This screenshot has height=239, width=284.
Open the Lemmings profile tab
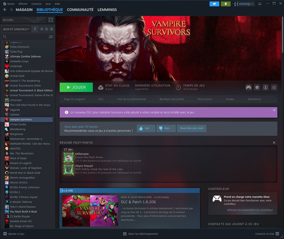coord(107,10)
